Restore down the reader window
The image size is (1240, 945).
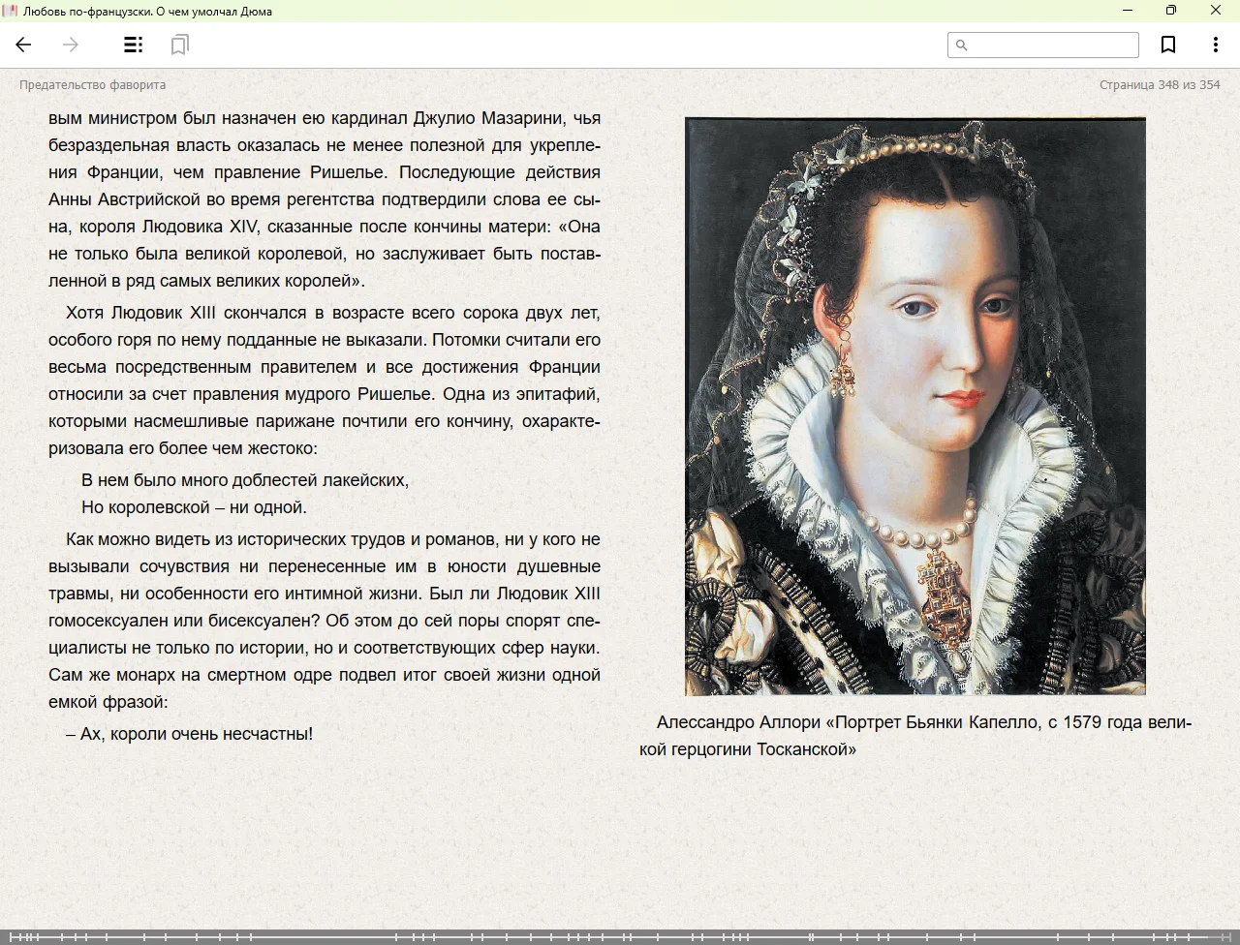(1171, 11)
